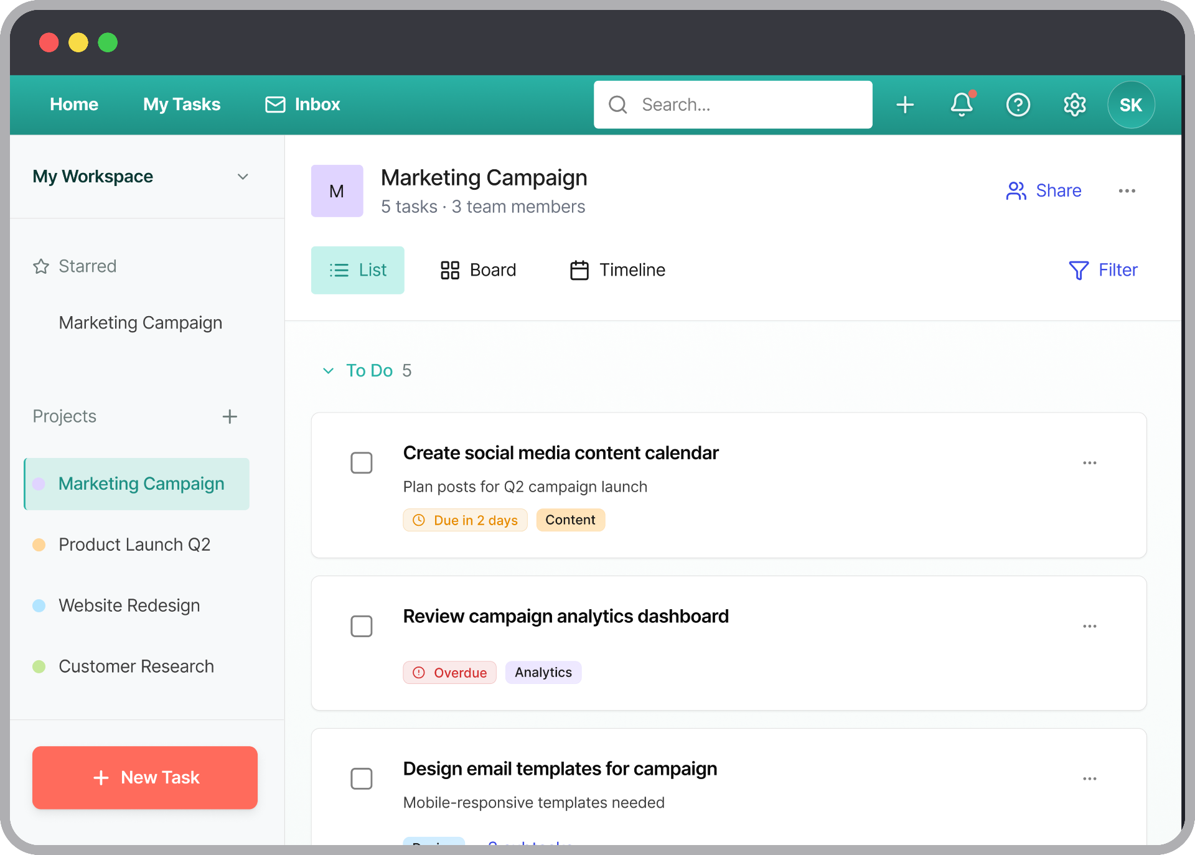Click the Timeline calendar icon

pos(579,270)
